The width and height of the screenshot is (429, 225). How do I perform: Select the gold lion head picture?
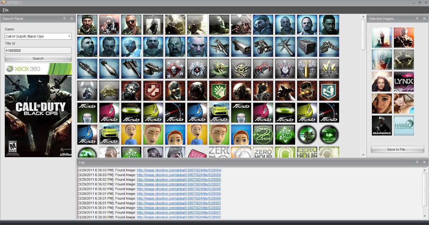109,91
